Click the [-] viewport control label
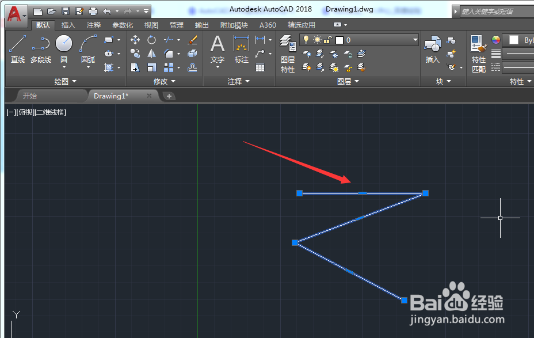534x338 pixels. 11,112
